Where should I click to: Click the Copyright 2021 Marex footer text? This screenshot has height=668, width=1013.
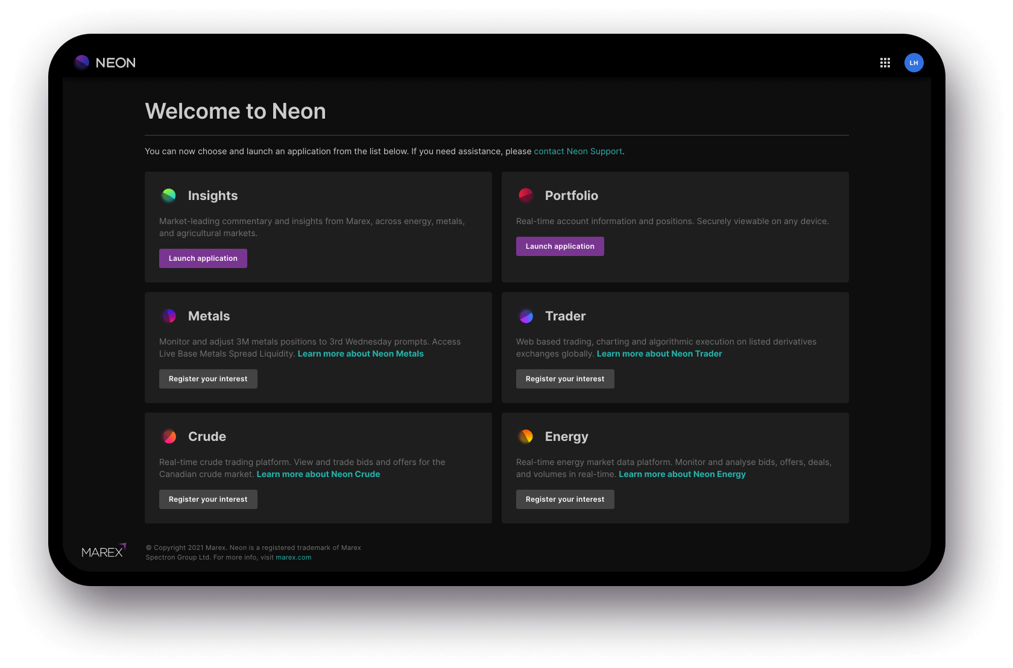tap(253, 552)
